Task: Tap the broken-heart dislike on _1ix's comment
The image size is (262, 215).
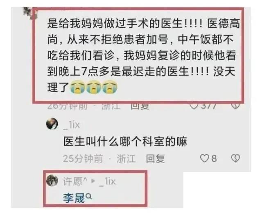Action: [x=235, y=158]
